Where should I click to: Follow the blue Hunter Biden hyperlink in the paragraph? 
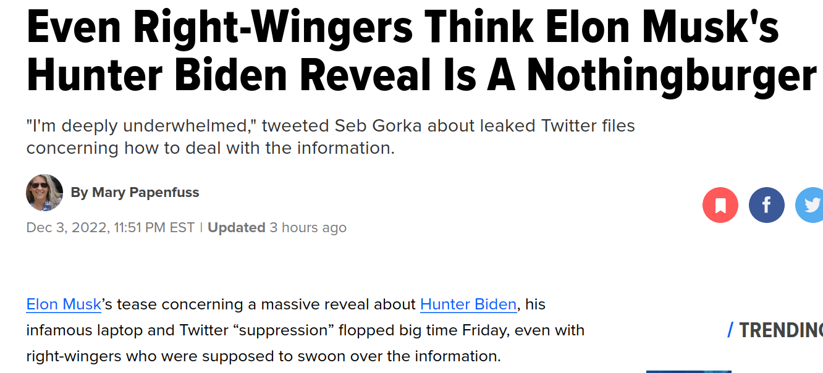pos(468,304)
